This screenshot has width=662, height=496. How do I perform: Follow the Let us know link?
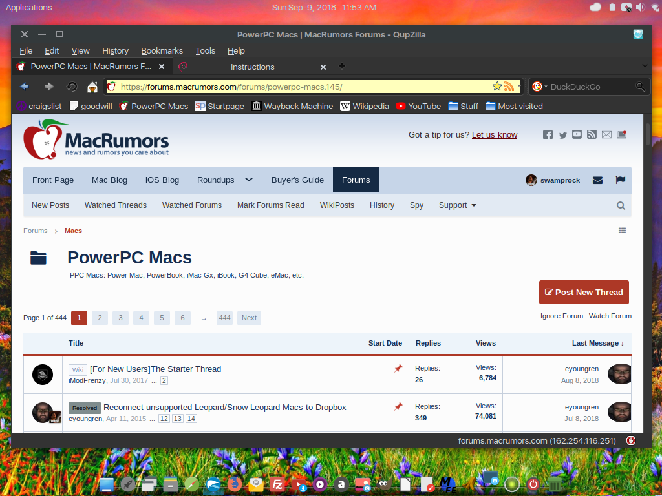click(495, 135)
